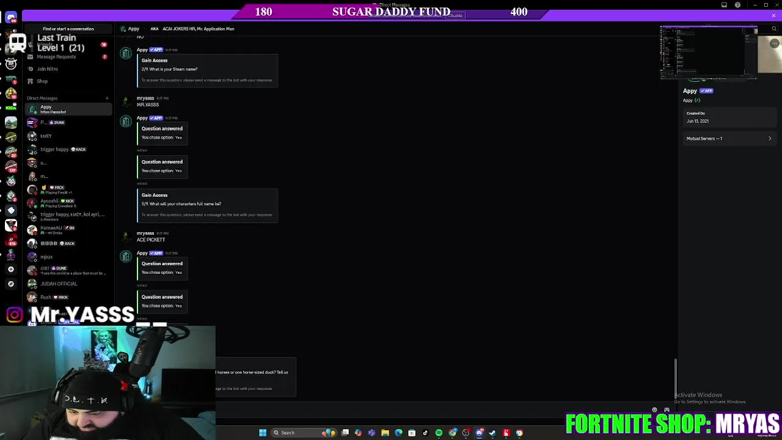Open Microsoft Teams from the taskbar

coord(371,433)
